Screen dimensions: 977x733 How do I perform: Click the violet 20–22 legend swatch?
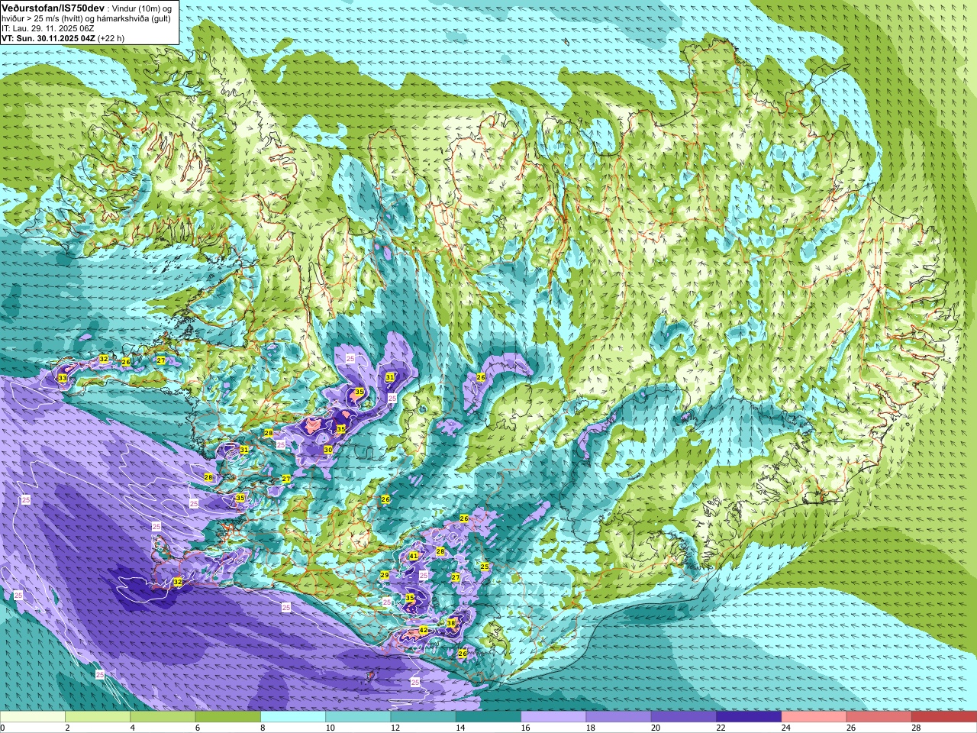tap(684, 717)
